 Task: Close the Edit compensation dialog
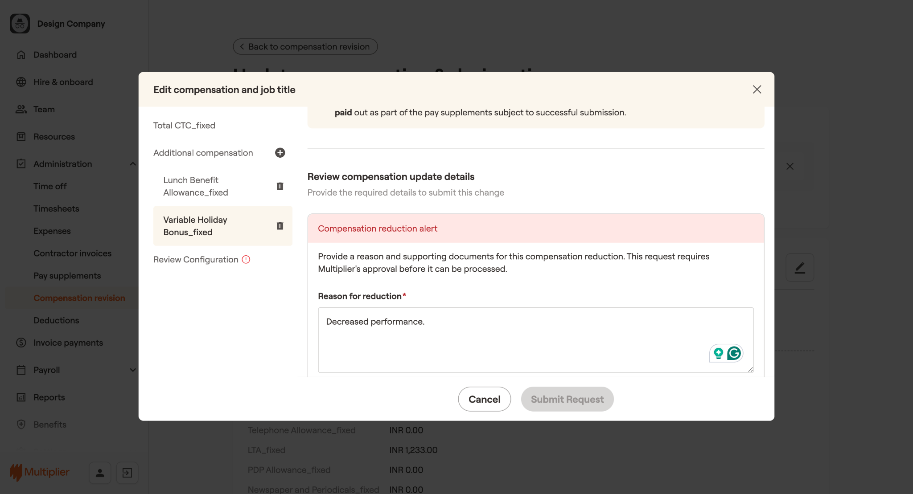click(x=757, y=90)
